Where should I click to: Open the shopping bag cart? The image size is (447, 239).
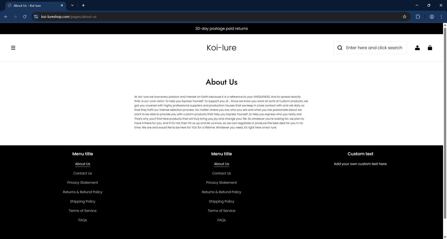(x=430, y=48)
